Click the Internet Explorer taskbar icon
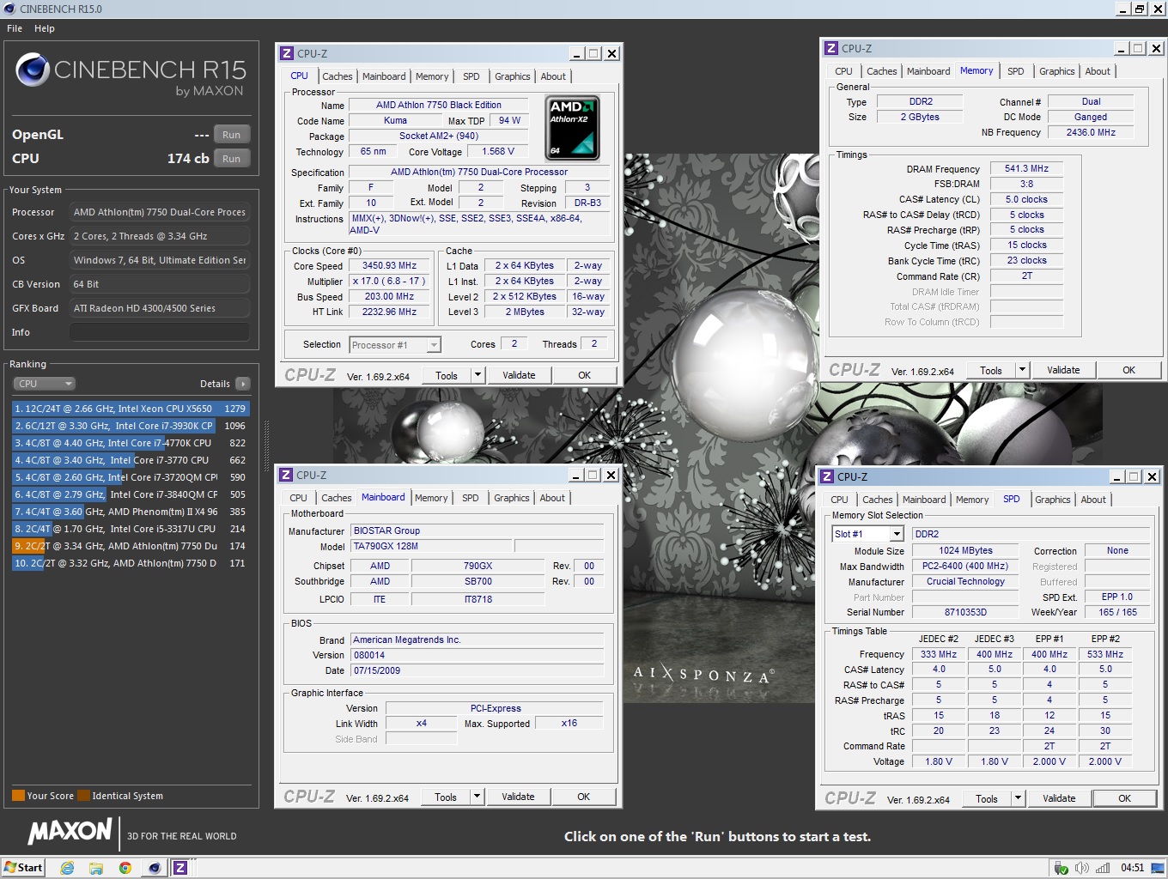The width and height of the screenshot is (1168, 879). [67, 868]
